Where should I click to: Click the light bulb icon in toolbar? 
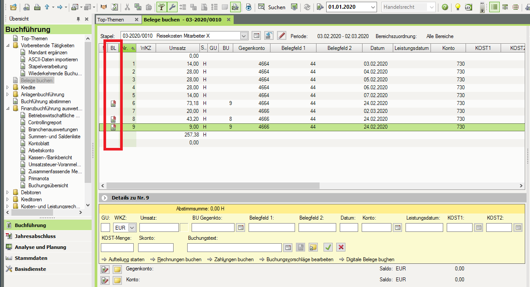(x=458, y=7)
